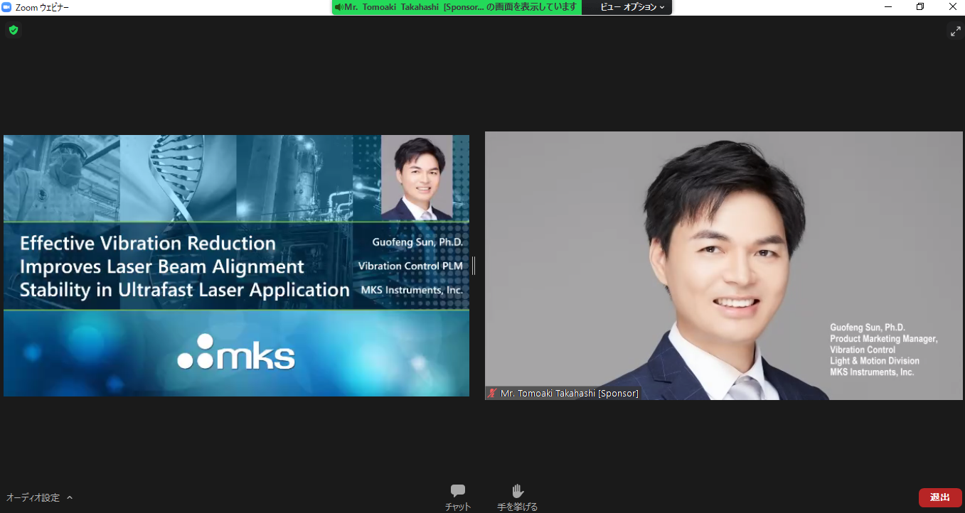Screen dimensions: 965x513
Task: Click the slide title 'Effective Vibration Reduction'
Action: point(148,243)
